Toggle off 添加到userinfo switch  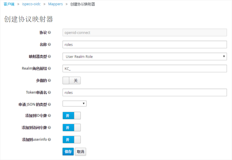(x=72, y=140)
